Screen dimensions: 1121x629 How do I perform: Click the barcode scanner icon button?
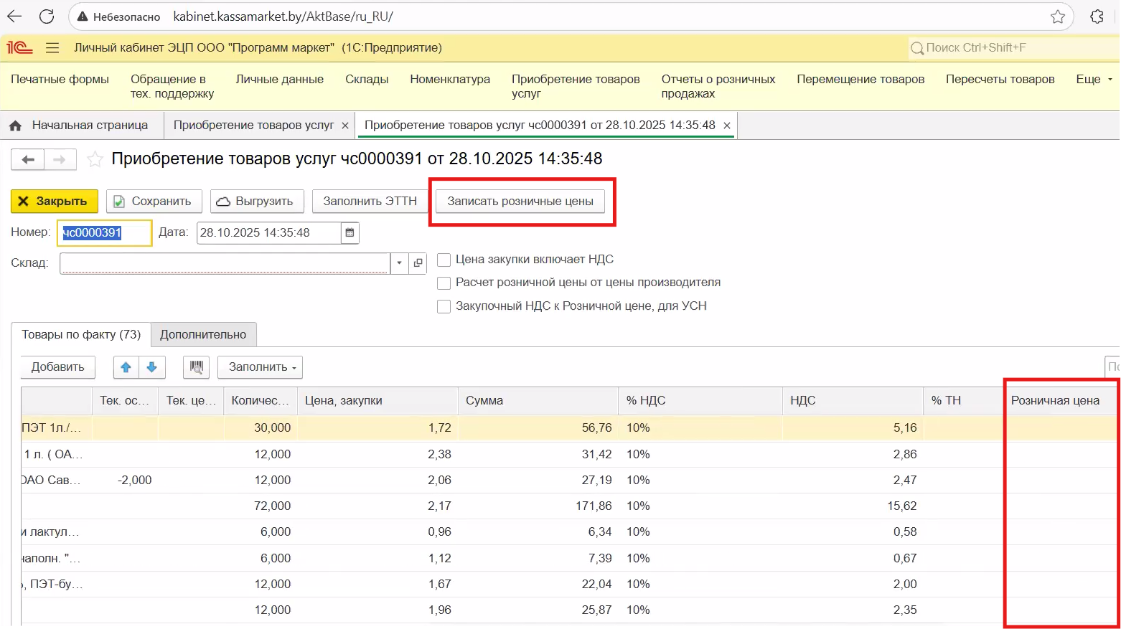point(196,367)
